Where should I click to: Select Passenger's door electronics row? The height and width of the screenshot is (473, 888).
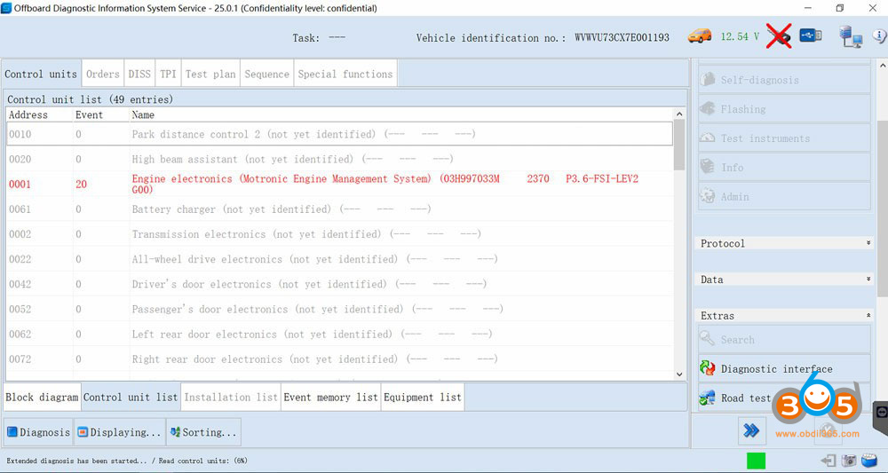pyautogui.click(x=340, y=309)
